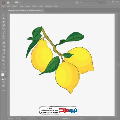
Task: Click the search field in title bar
Action: click(x=92, y=3)
